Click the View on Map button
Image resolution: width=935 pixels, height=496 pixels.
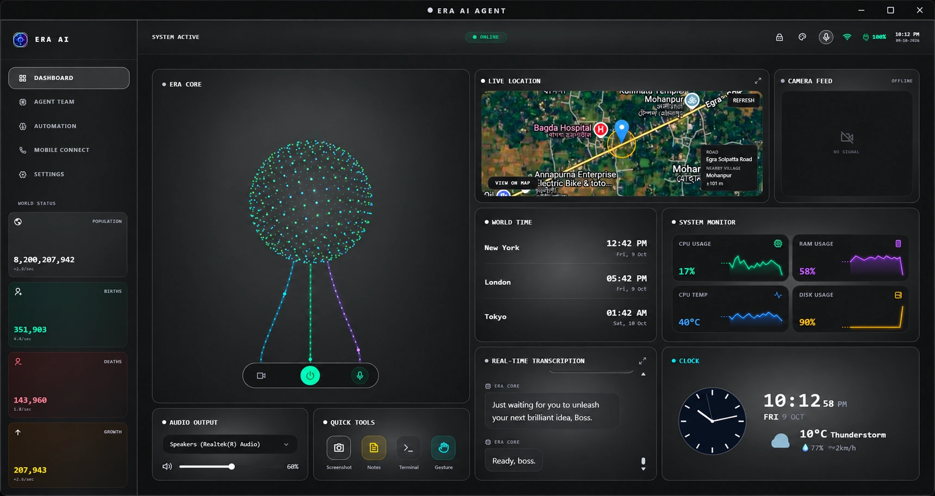coord(512,183)
